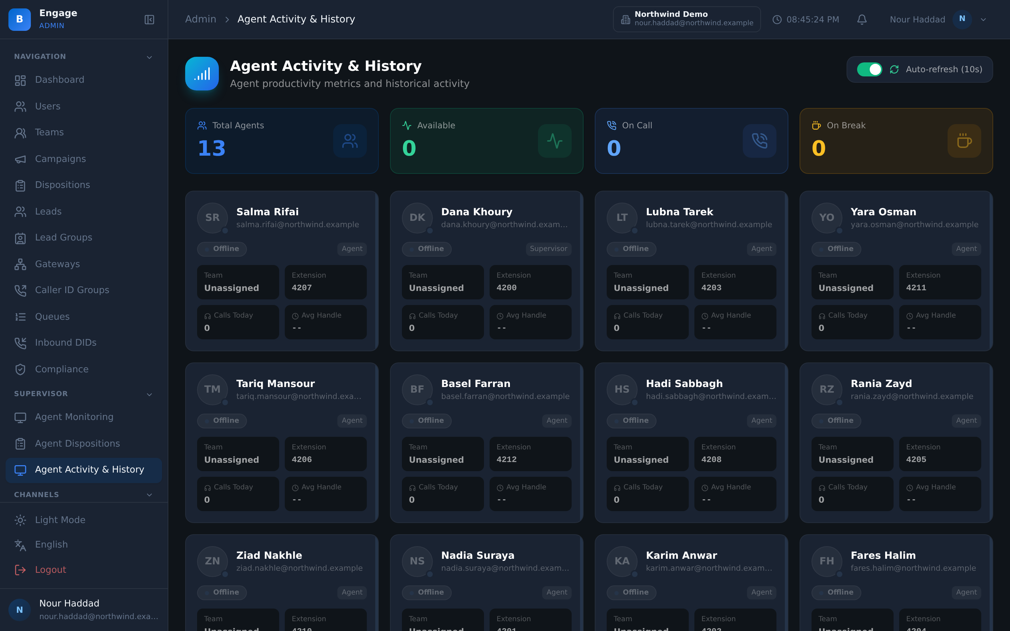Click the Caller ID Groups phone icon

click(20, 291)
